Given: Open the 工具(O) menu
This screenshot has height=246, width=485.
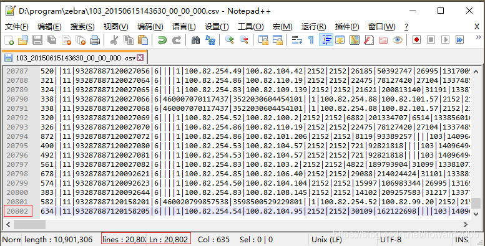Looking at the screenshot, I should coord(250,27).
